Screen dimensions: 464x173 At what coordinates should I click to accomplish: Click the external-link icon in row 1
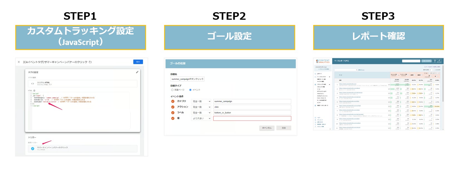[389, 85]
